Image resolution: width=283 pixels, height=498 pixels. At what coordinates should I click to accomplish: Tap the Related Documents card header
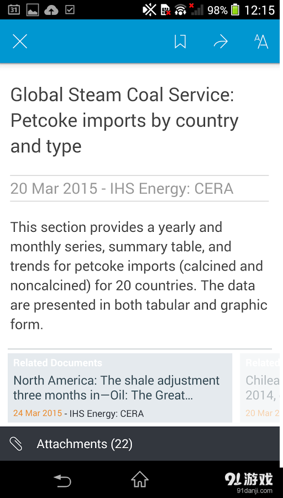tap(57, 362)
